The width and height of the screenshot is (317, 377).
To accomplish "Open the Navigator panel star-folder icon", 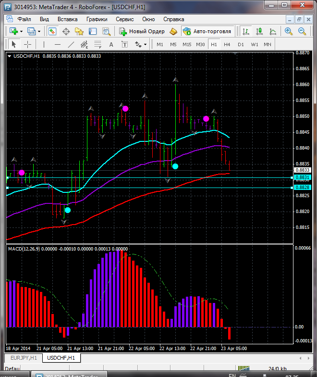I will click(x=79, y=31).
